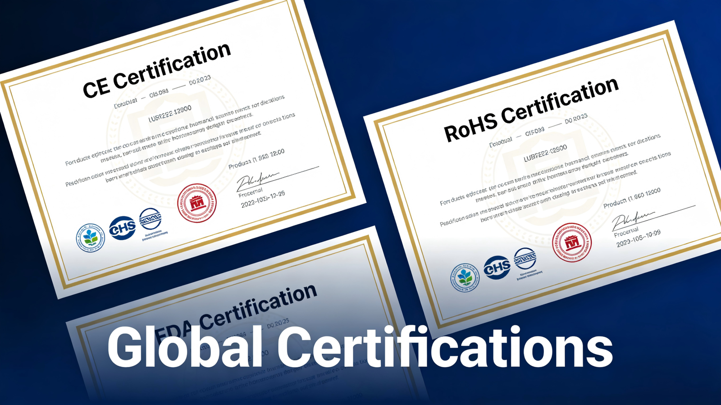This screenshot has height=405, width=721.
Task: Select the striped blue circle logo on RoHS certificate
Action: [x=525, y=259]
